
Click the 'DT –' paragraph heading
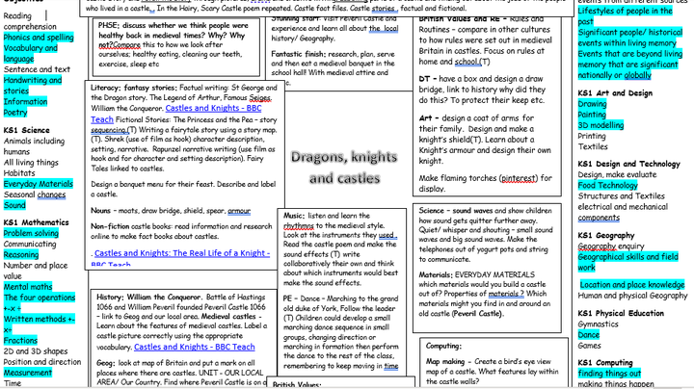click(428, 79)
